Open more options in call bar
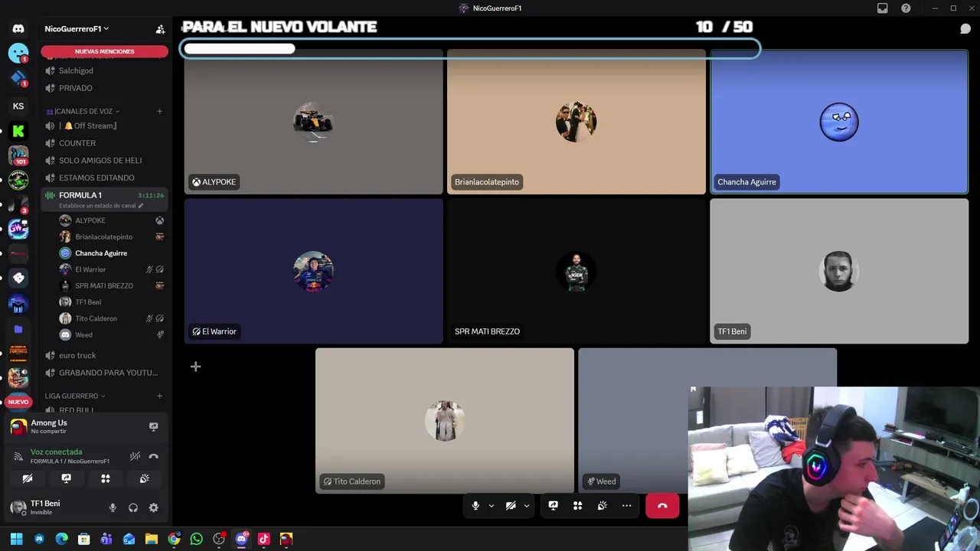Screen dimensions: 980x551 click(626, 505)
